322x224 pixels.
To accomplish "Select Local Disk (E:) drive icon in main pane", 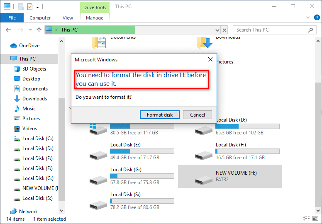I will [x=98, y=156].
